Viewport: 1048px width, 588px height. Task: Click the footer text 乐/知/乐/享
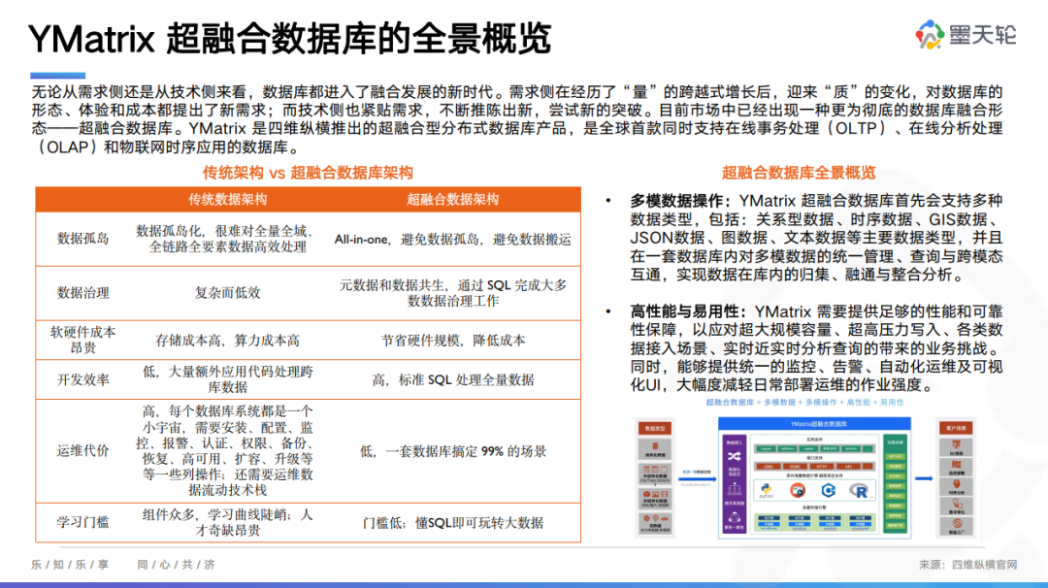pyautogui.click(x=70, y=565)
